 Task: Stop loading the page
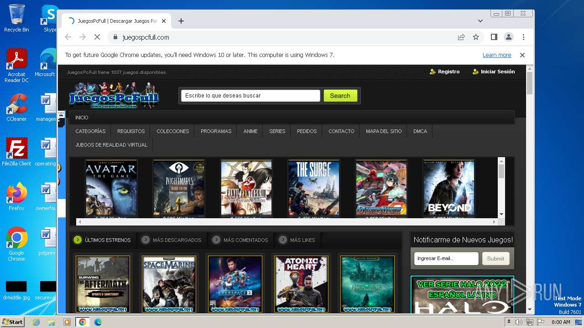(x=97, y=37)
